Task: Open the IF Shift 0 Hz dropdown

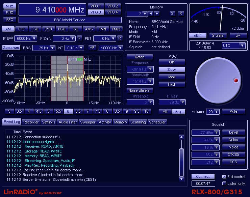Action: tap(73, 38)
